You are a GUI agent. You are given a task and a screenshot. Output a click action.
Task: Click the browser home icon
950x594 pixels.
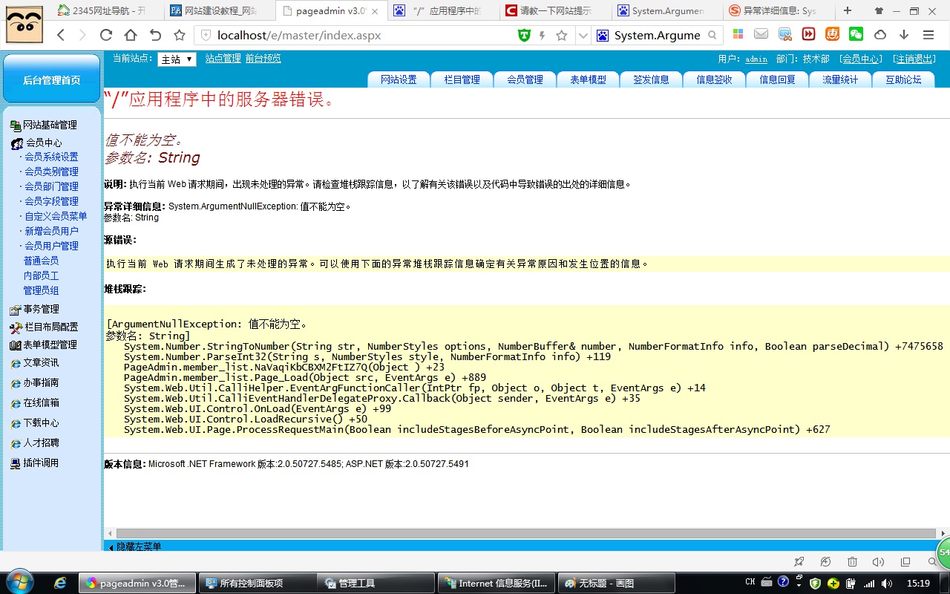pos(131,35)
